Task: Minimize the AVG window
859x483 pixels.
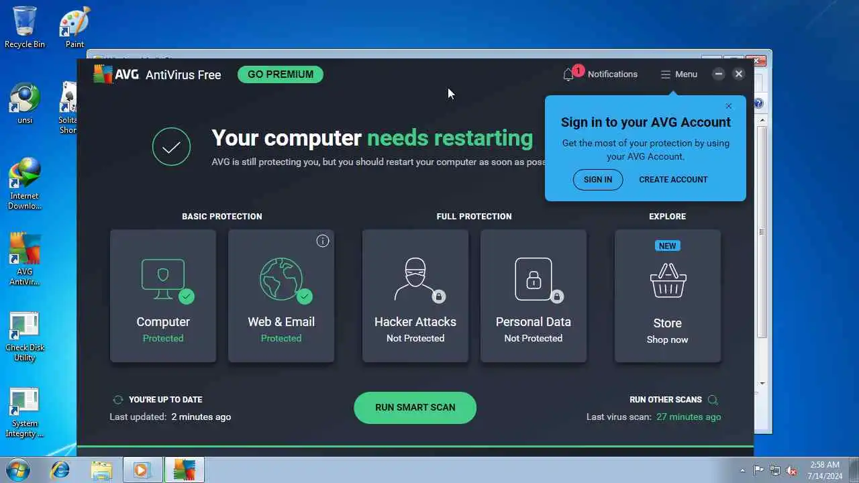Action: (719, 74)
